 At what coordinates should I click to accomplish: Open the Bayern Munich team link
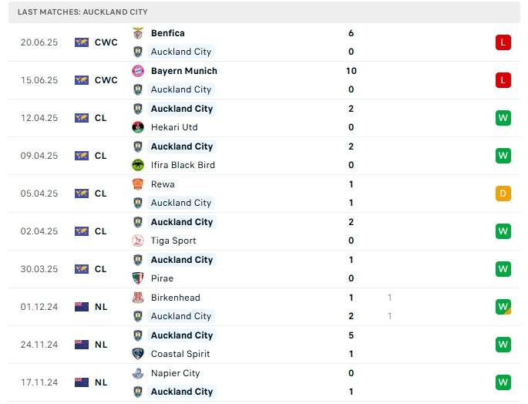click(183, 71)
